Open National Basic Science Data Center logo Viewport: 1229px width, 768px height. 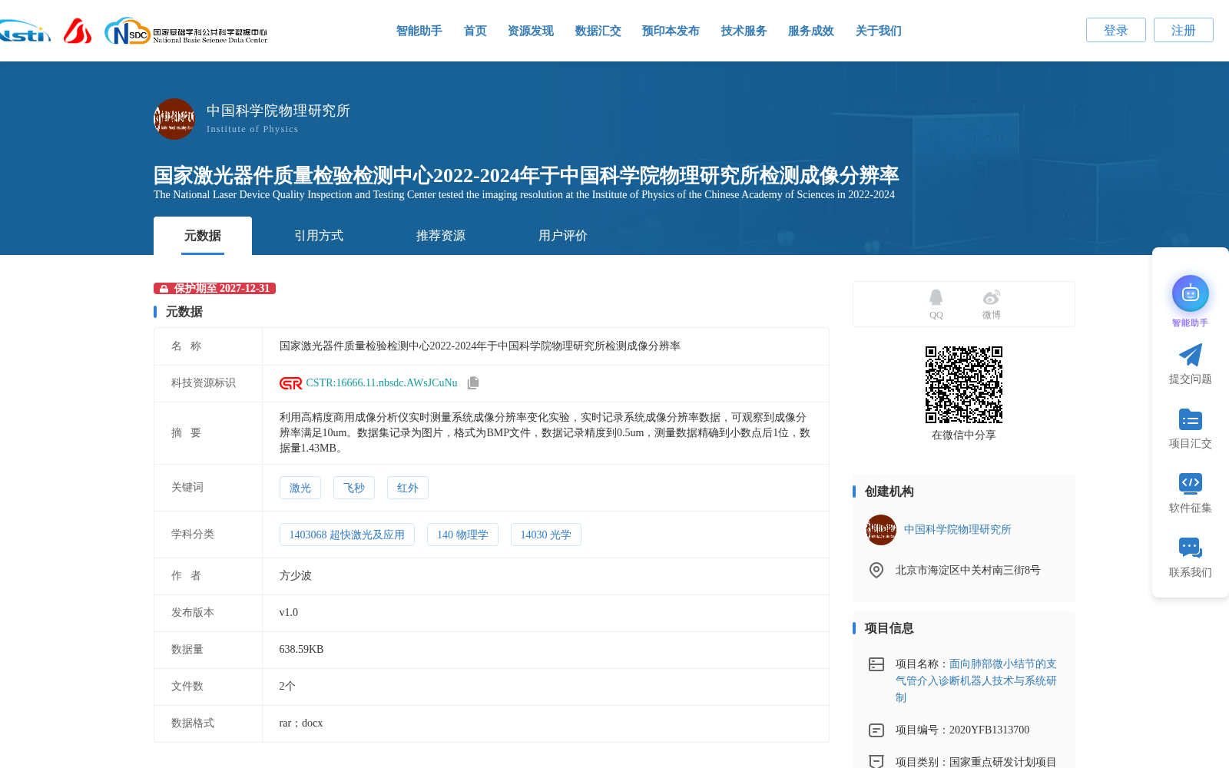(186, 31)
